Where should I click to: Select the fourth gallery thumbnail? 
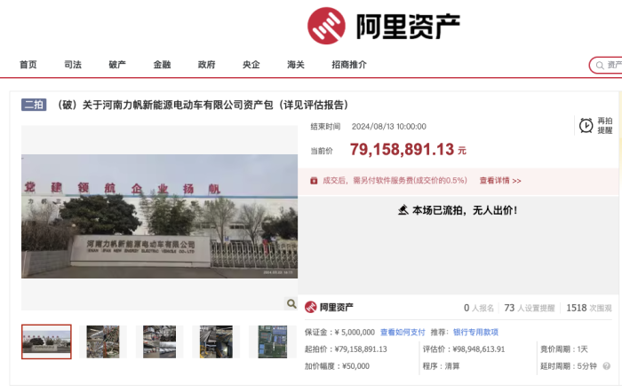[x=216, y=341]
